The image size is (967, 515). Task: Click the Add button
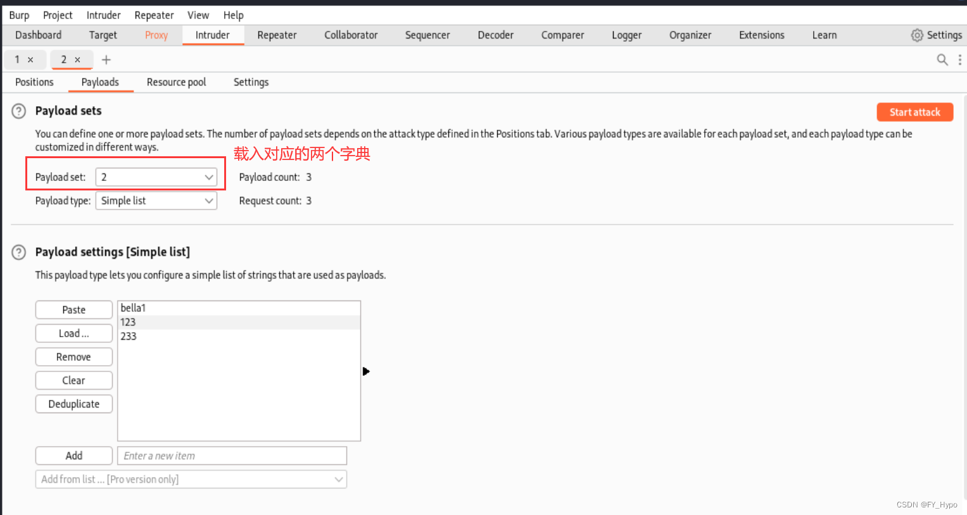point(74,456)
